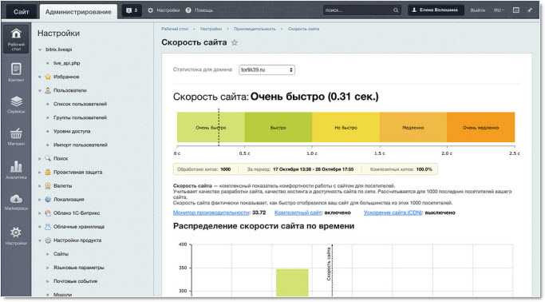Viewport: 545px width, 302px height.
Task: Click the Очень медленно orange scale segment
Action: point(480,127)
